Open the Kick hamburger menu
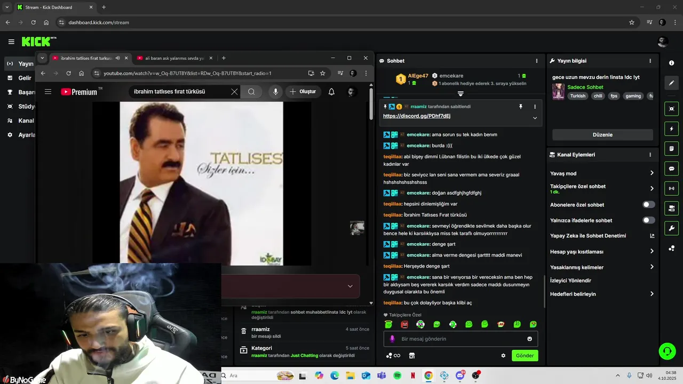The image size is (683, 384). pos(11,42)
